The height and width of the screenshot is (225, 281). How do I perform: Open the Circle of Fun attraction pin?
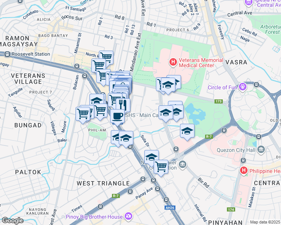(x=243, y=88)
